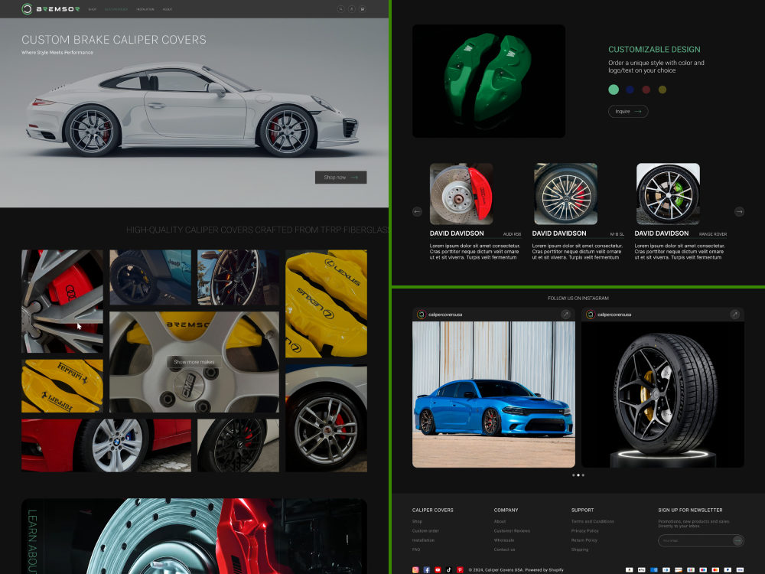The width and height of the screenshot is (765, 574).
Task: Open the Contact us link
Action: 504,549
